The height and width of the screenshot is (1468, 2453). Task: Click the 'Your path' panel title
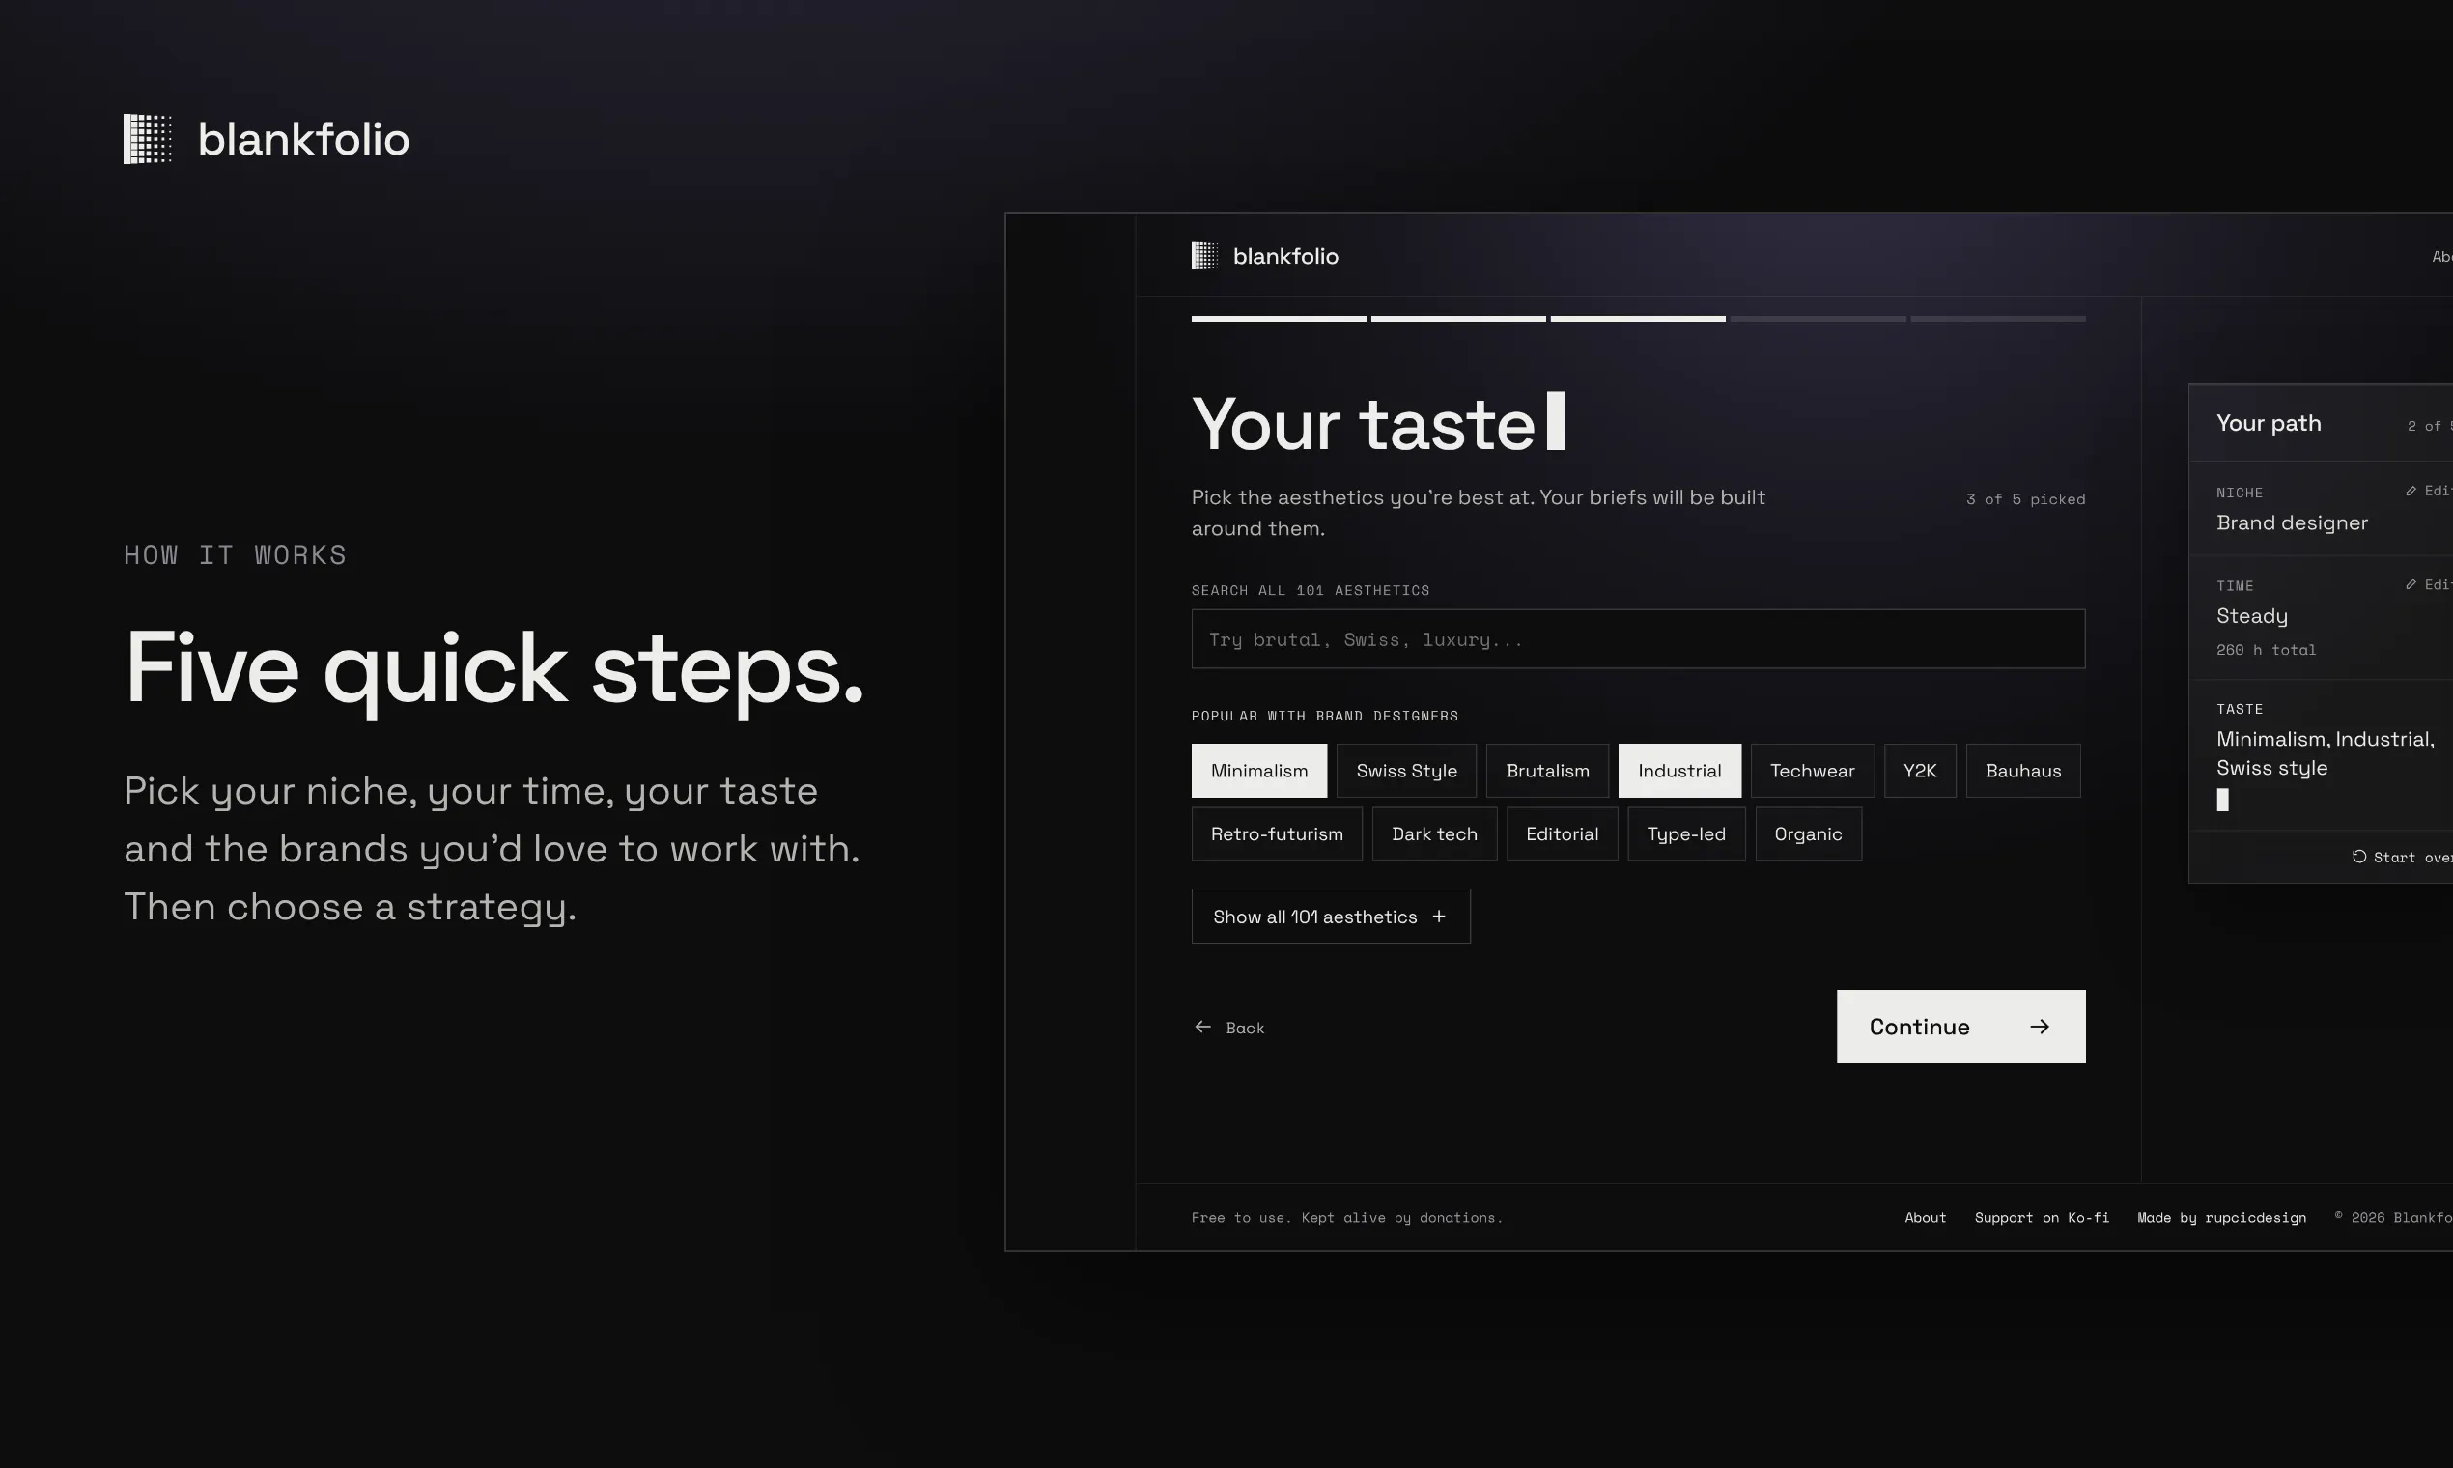click(2268, 423)
